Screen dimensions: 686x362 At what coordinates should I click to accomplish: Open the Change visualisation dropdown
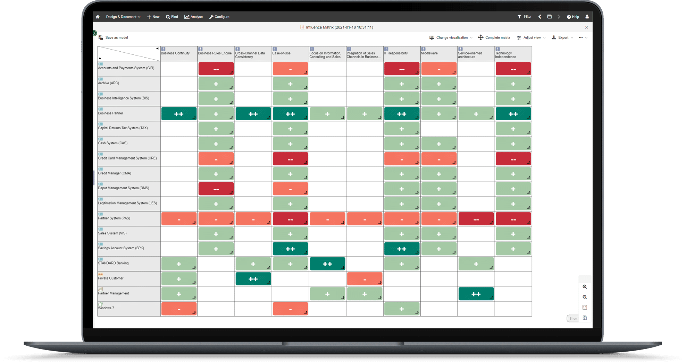click(451, 37)
